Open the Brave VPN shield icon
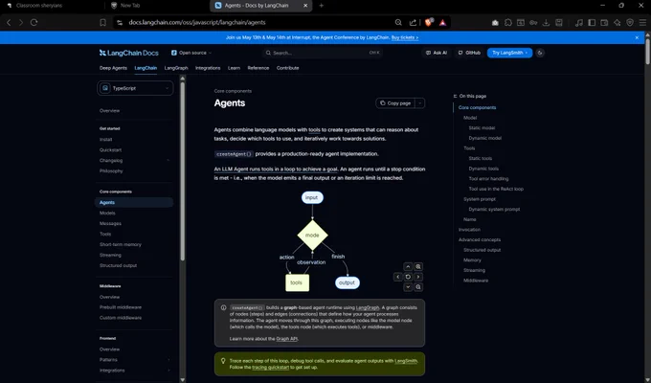 (630, 23)
